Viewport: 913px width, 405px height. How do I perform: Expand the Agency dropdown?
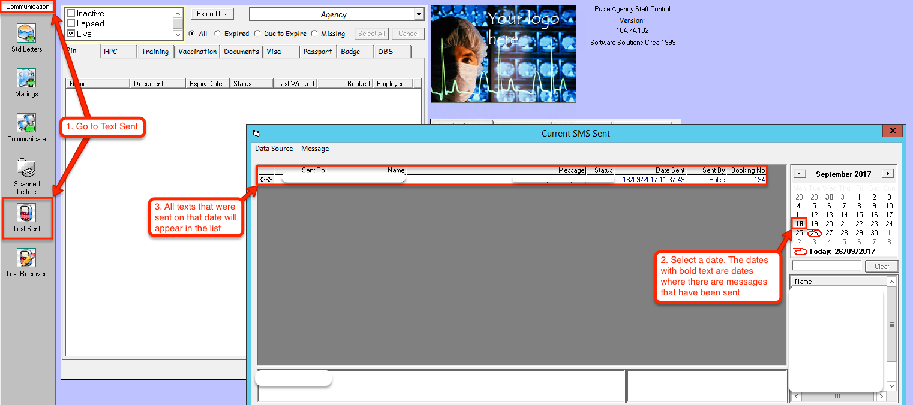(418, 14)
